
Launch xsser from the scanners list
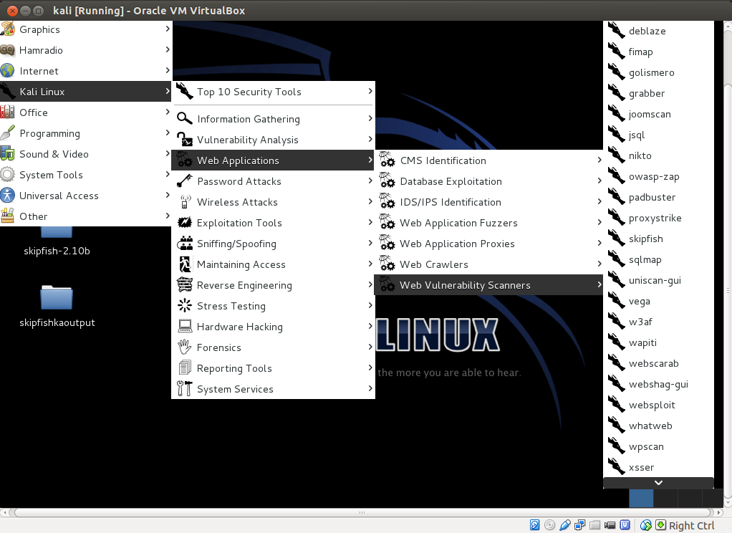coord(658,467)
